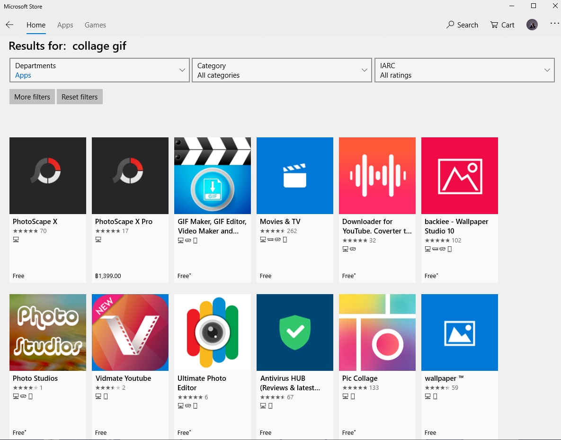Image resolution: width=561 pixels, height=440 pixels.
Task: Click the Vidmate Youtube title text
Action: pyautogui.click(x=123, y=378)
